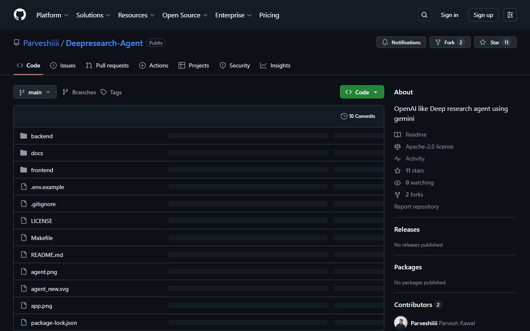Click Parvesh Rawal's contributor avatar

coord(400,322)
